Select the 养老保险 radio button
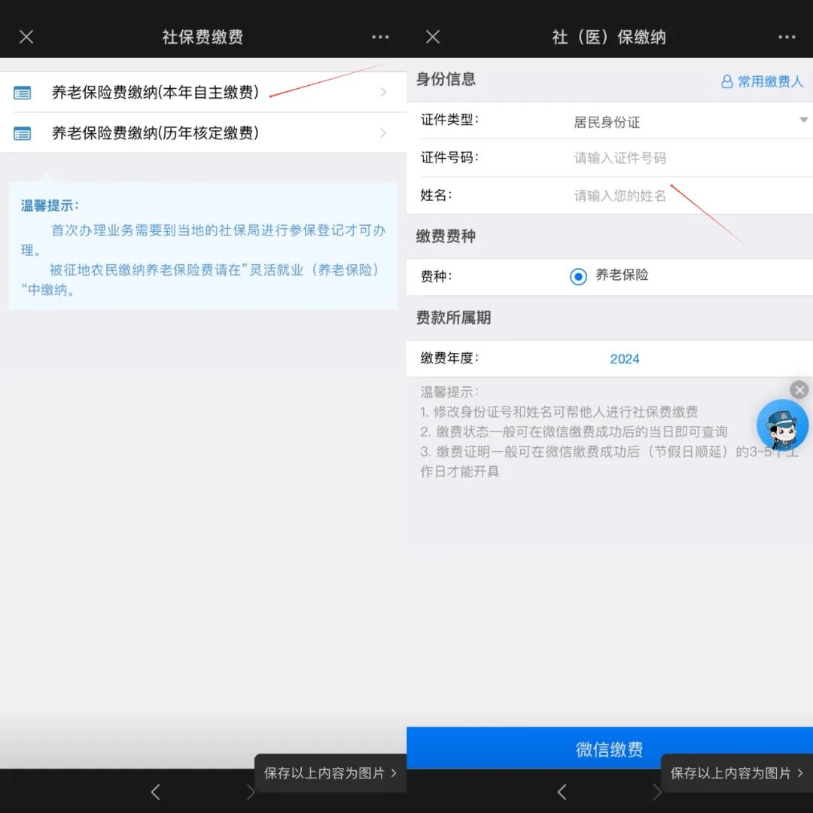Screen dimensions: 813x813 coord(577,276)
